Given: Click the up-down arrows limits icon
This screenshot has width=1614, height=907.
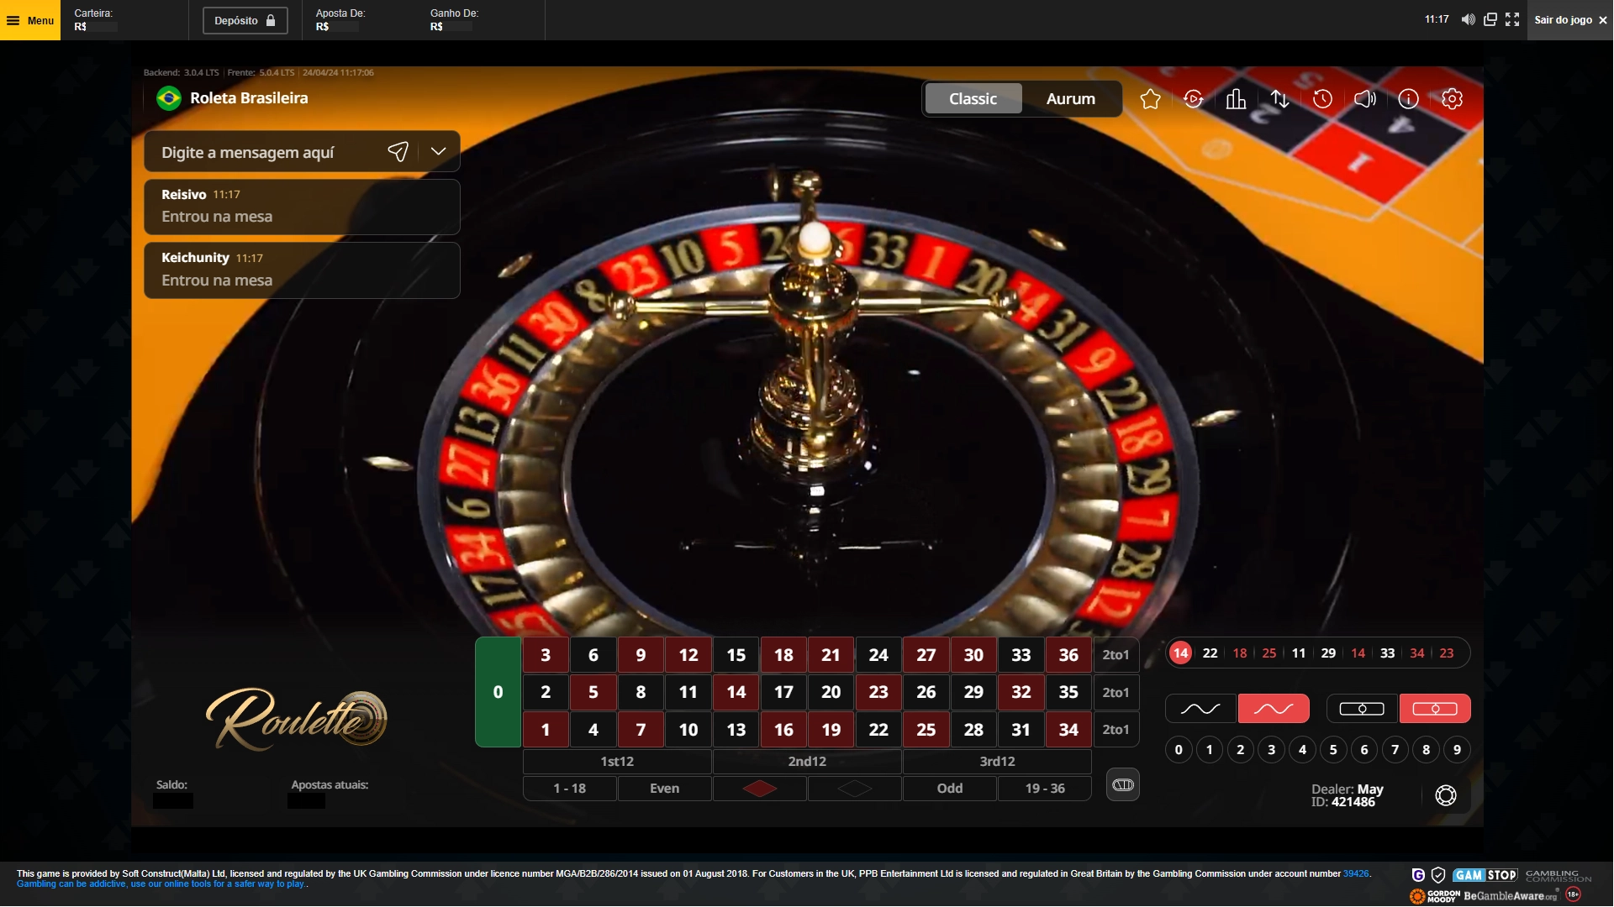Looking at the screenshot, I should (x=1279, y=99).
